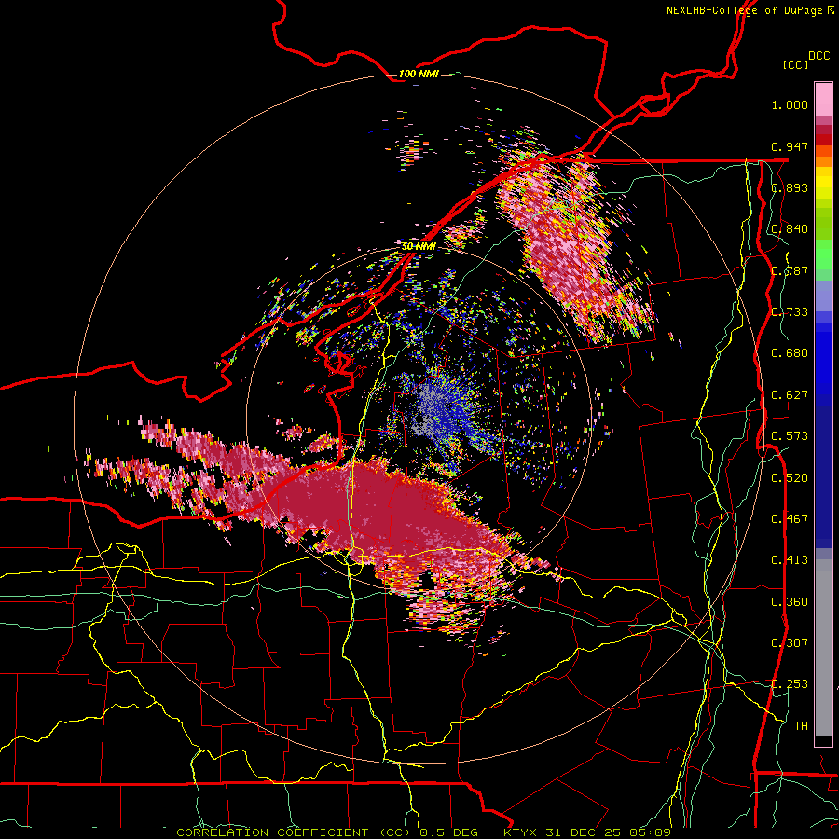Select the 0.627 scale value

point(790,395)
